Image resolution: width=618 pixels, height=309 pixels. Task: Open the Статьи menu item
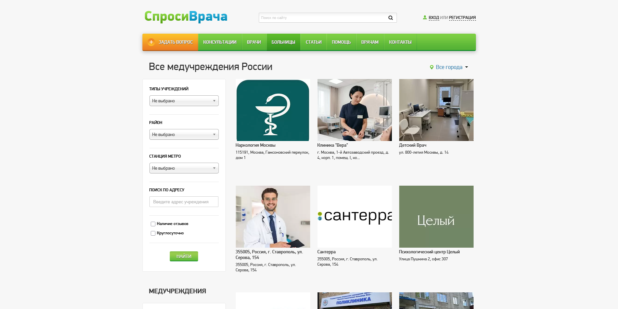pos(314,42)
